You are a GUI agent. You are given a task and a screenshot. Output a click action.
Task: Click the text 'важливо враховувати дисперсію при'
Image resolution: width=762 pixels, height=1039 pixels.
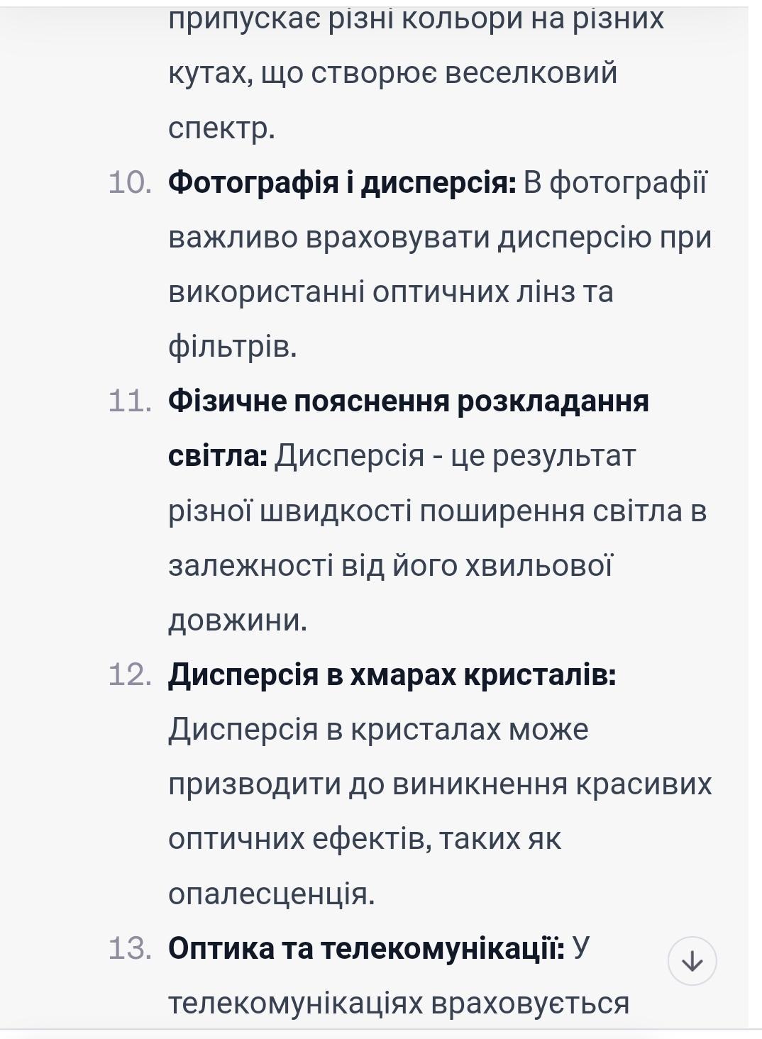[439, 238]
